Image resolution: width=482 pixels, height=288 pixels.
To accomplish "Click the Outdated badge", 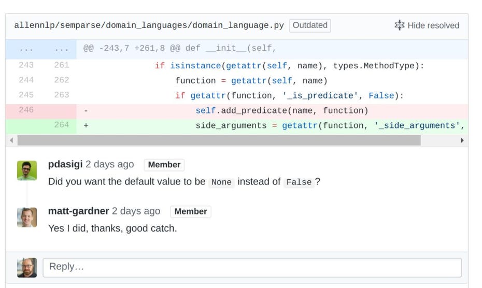I will coord(310,25).
